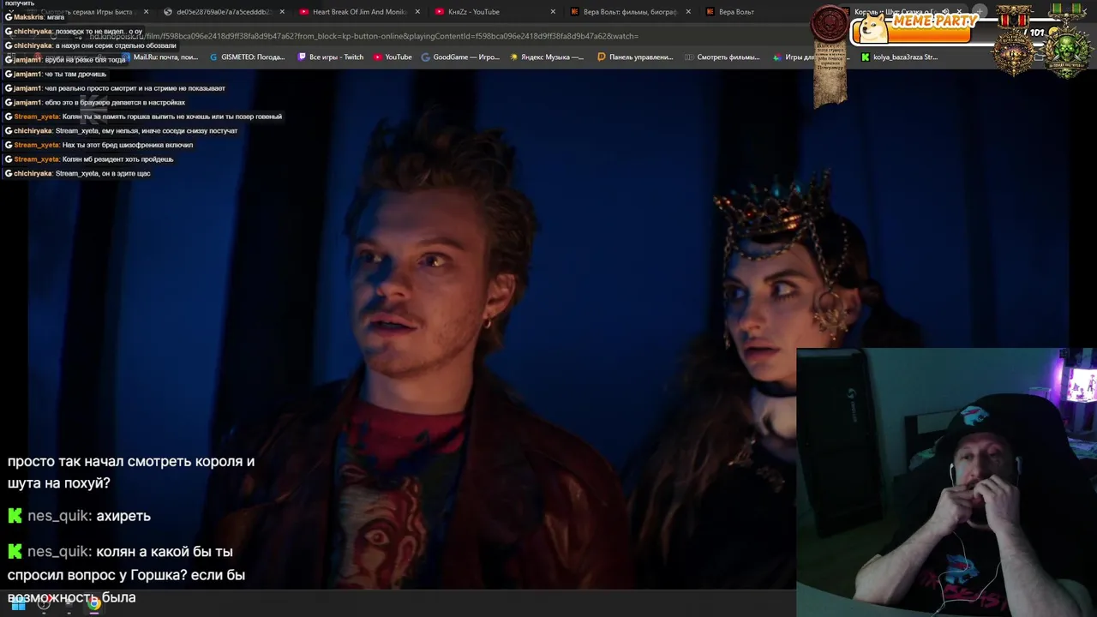Switch to the de05e28769a0e7a7a5cedddb tab

(x=224, y=12)
